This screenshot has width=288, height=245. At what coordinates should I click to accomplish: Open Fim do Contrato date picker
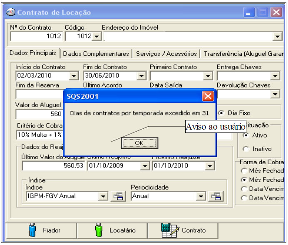[142, 76]
